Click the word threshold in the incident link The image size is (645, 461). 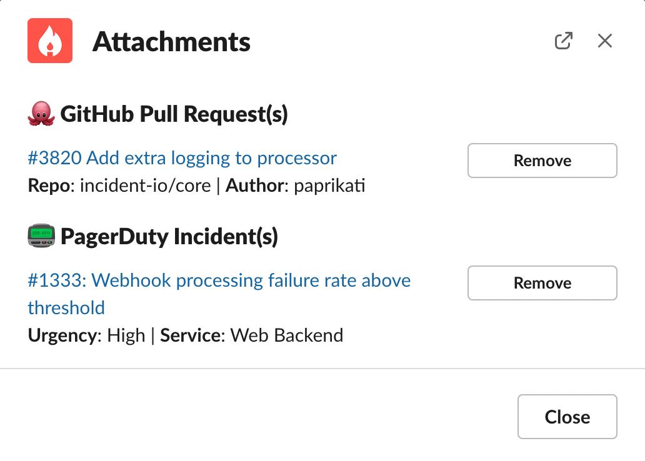(66, 307)
